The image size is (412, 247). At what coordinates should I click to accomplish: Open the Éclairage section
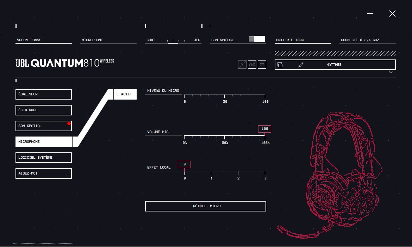click(44, 110)
